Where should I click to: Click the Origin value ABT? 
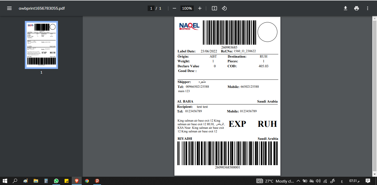click(x=213, y=57)
